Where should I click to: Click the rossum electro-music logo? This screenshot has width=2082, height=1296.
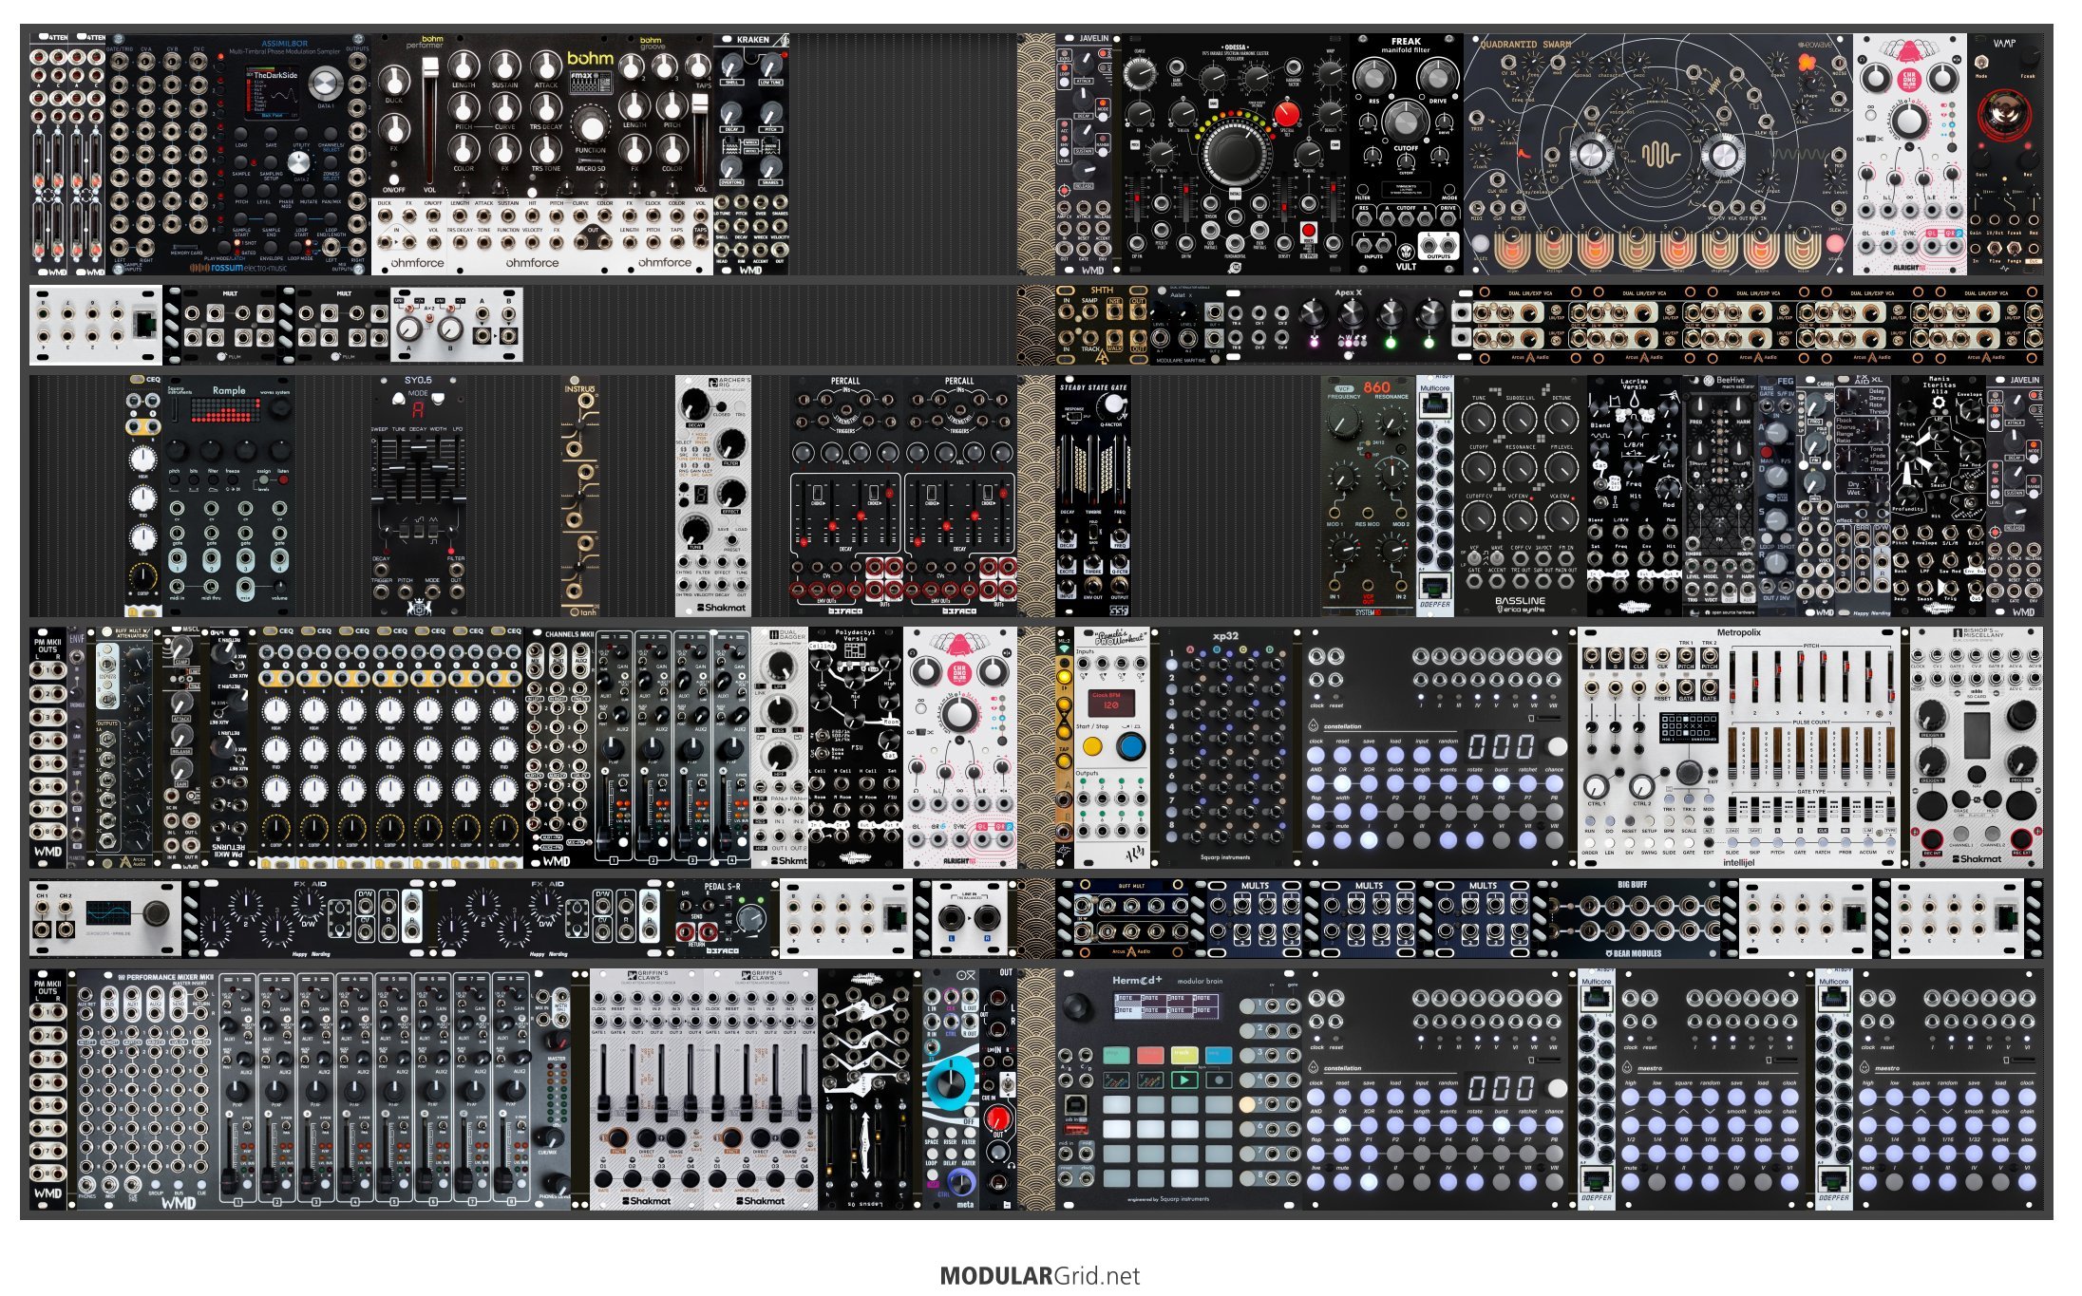click(x=237, y=268)
